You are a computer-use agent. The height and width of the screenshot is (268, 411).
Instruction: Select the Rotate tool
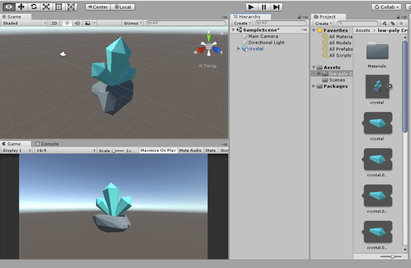point(34,7)
